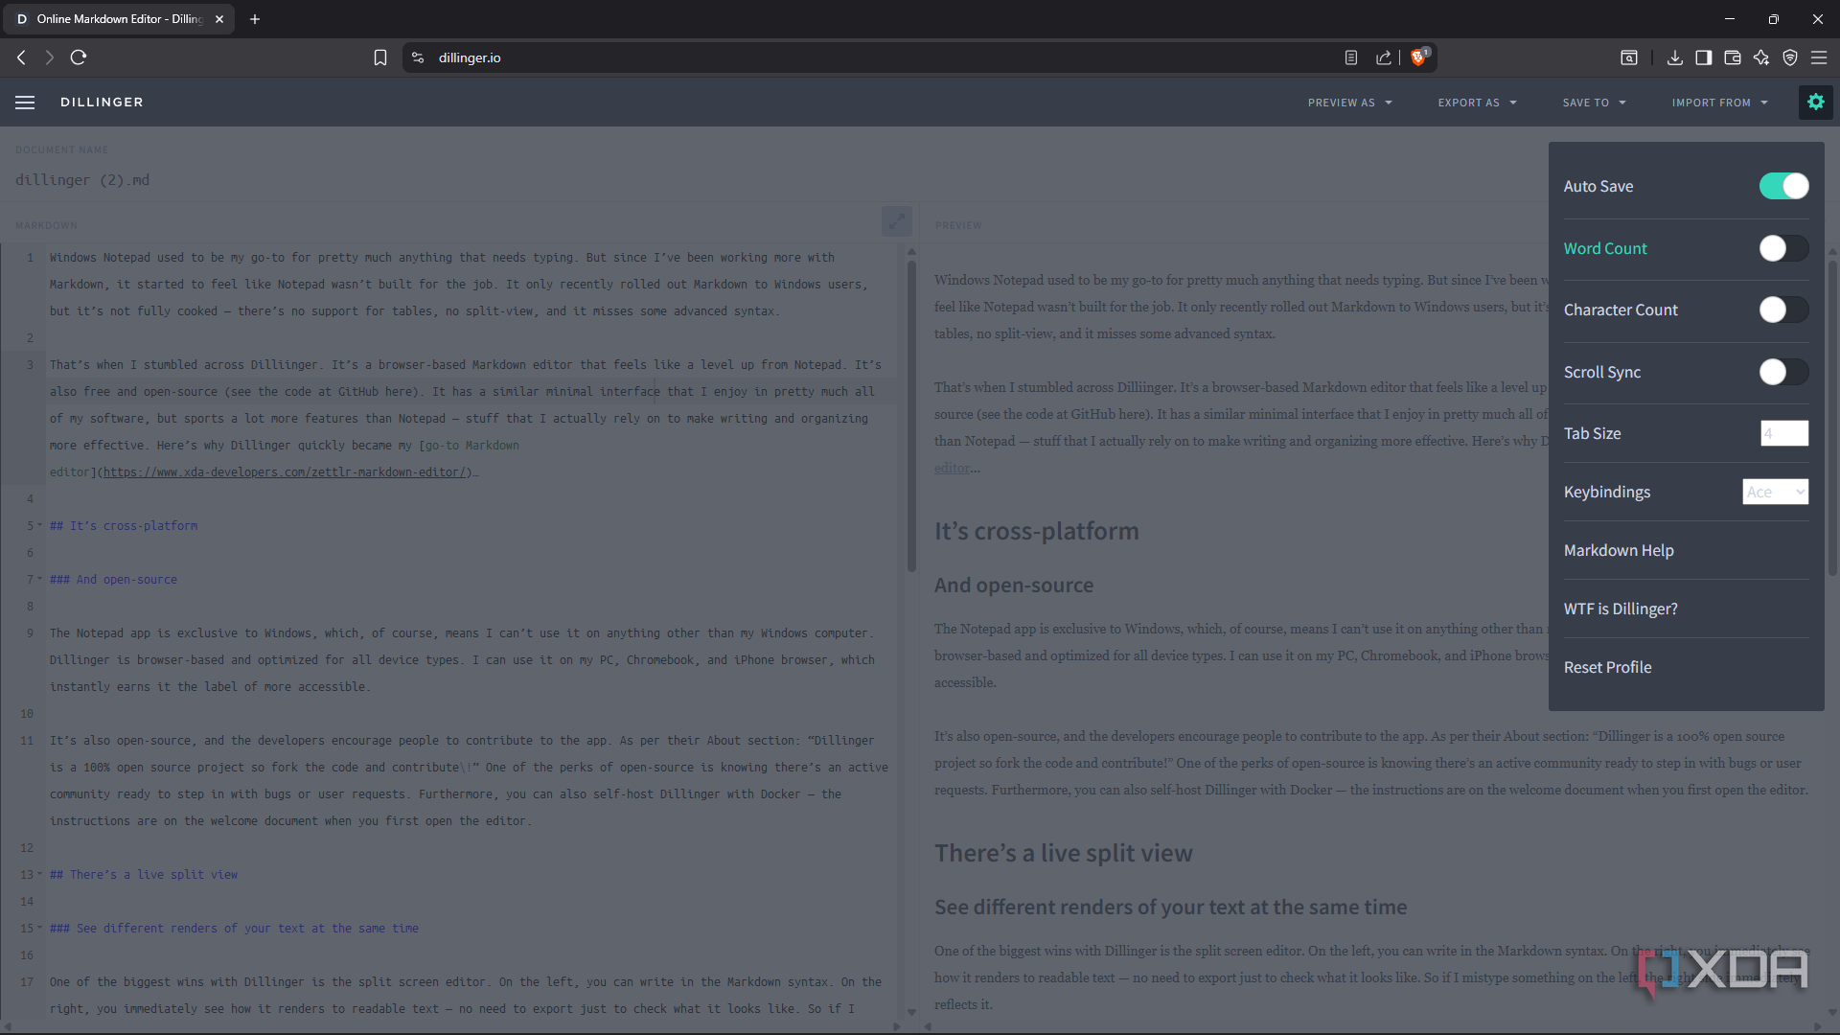Image resolution: width=1840 pixels, height=1035 pixels.
Task: Disable the Auto Save toggle
Action: 1783,186
